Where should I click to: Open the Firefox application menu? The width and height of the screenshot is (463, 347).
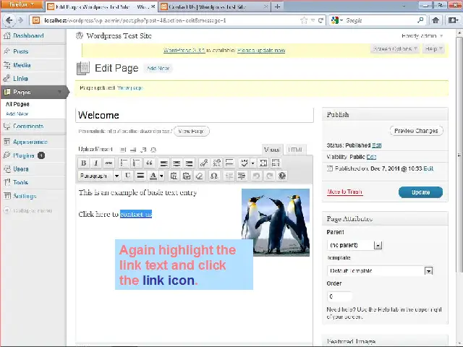22,5
